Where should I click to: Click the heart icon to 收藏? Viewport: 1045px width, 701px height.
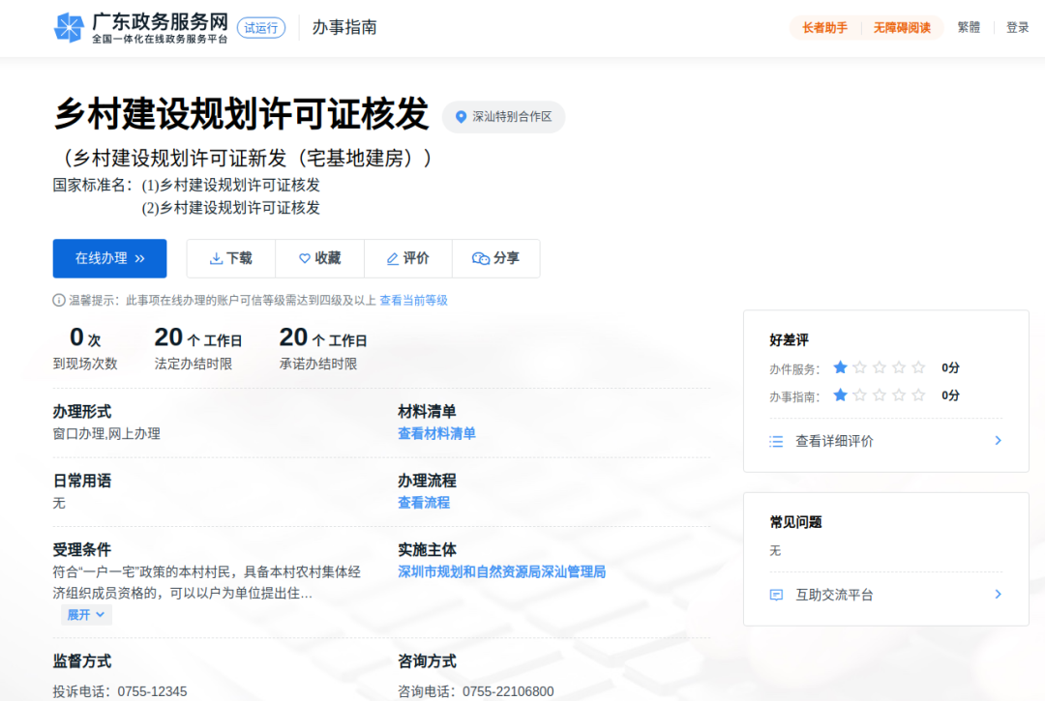click(x=305, y=258)
